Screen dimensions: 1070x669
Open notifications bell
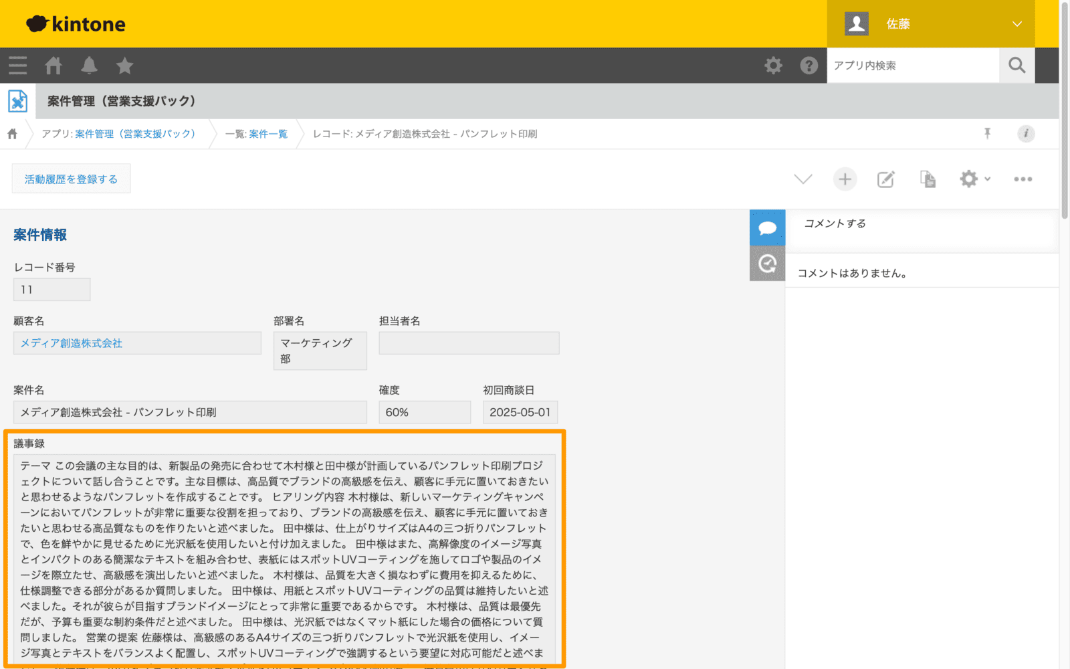pyautogui.click(x=89, y=66)
